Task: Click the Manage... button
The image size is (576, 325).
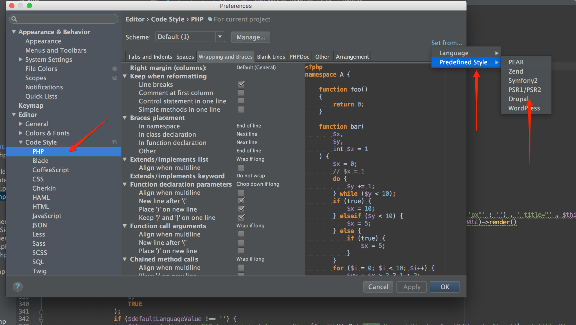Action: pos(251,37)
